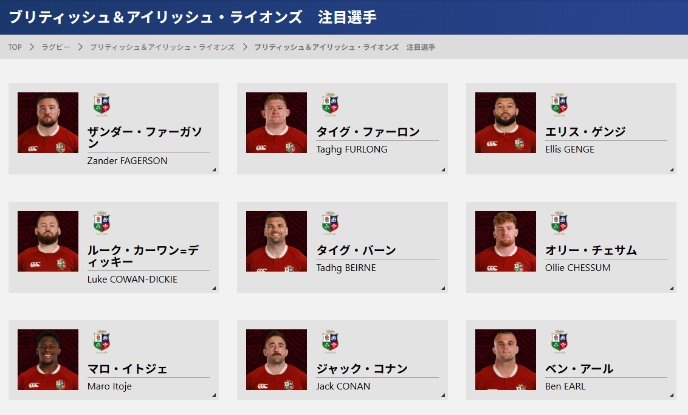Expand corner arrow on Ellis Genge card

coord(672,170)
